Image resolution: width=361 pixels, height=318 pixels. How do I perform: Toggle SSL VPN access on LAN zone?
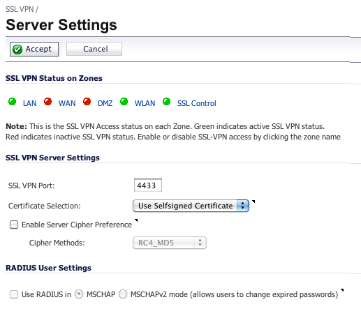(x=30, y=103)
